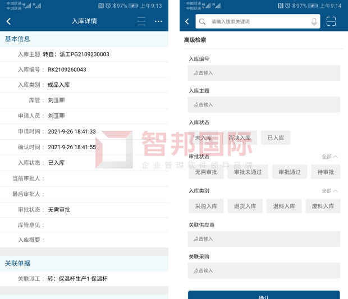Focus the search keyword input field

click(258, 21)
